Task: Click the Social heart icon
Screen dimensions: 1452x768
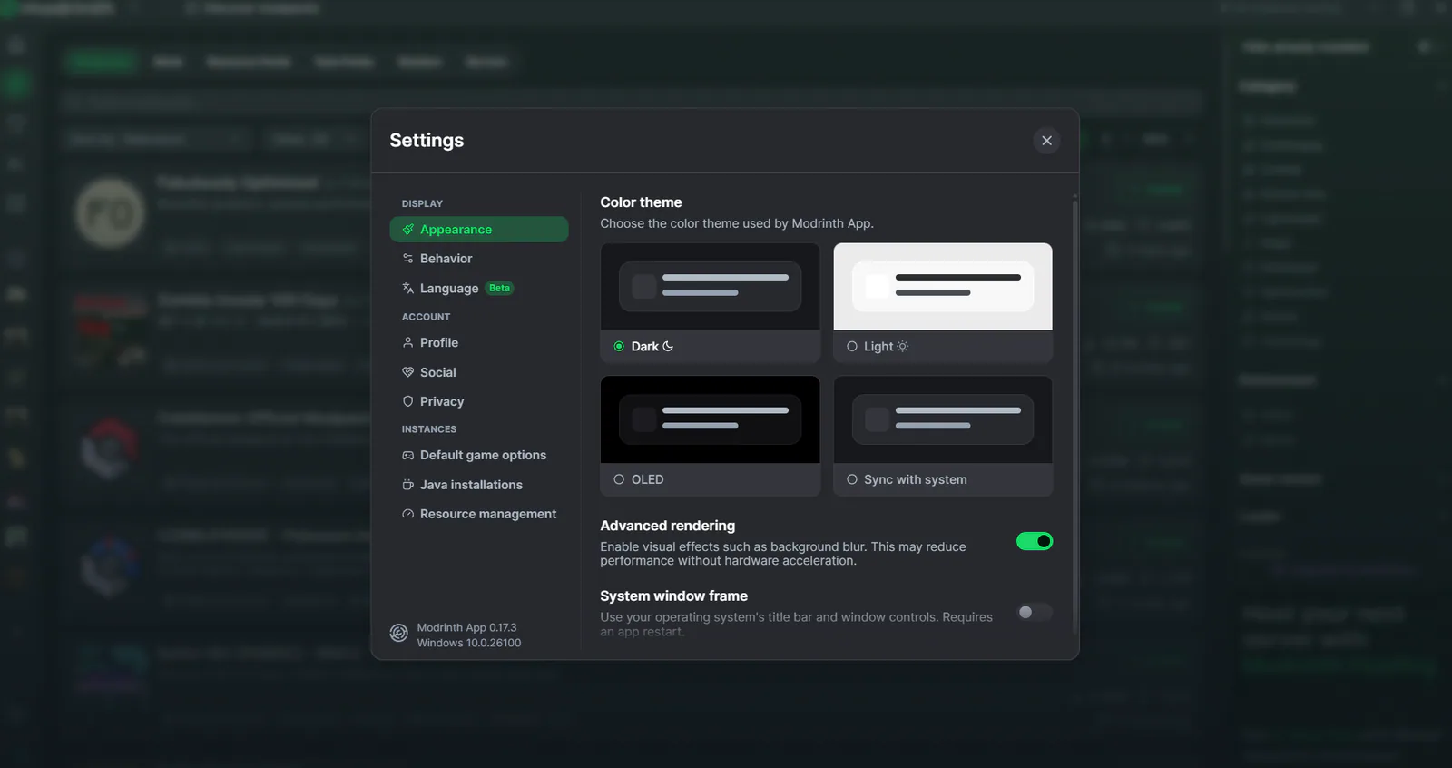Action: [x=408, y=372]
